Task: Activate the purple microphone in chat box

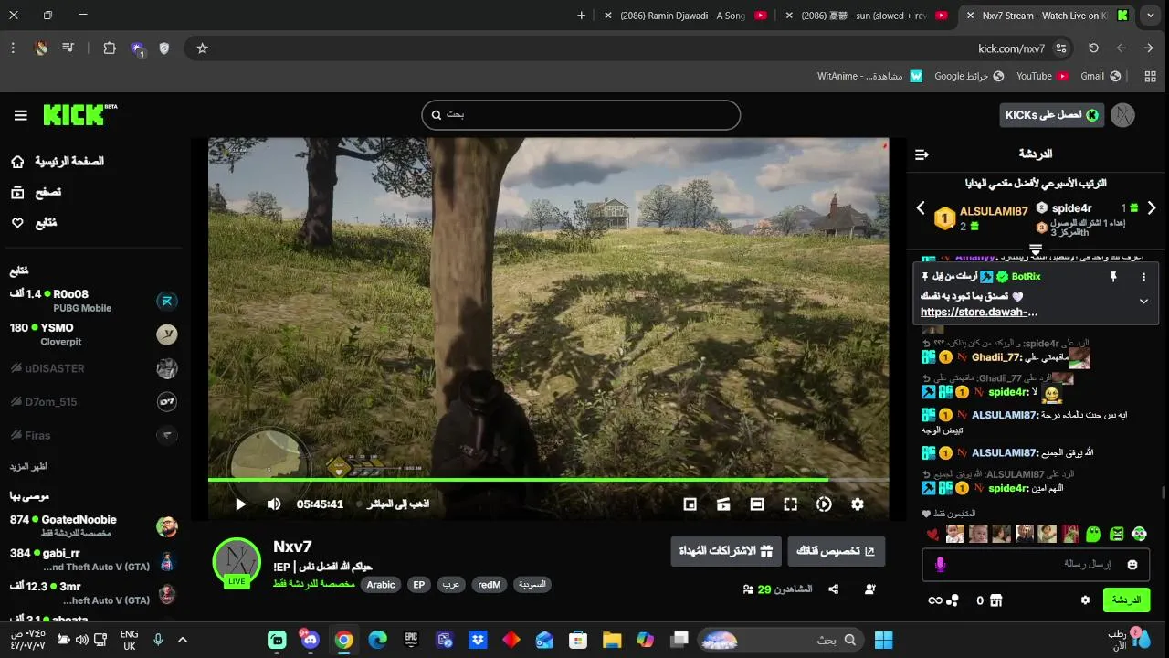Action: coord(940,565)
